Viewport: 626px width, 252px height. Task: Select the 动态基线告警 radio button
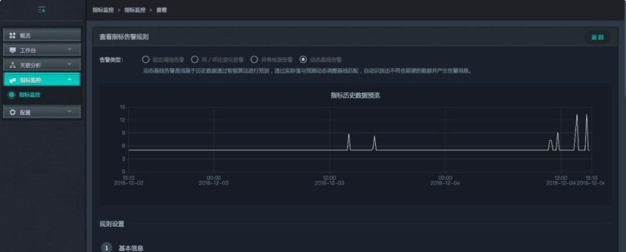pyautogui.click(x=303, y=60)
